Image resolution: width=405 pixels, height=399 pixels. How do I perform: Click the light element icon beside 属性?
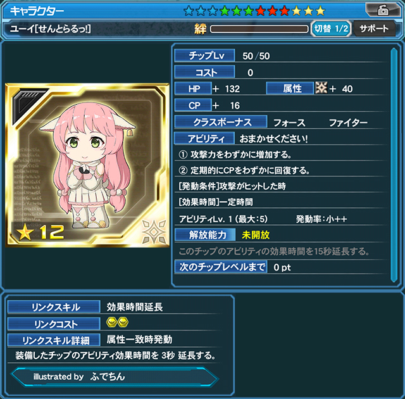pyautogui.click(x=321, y=88)
